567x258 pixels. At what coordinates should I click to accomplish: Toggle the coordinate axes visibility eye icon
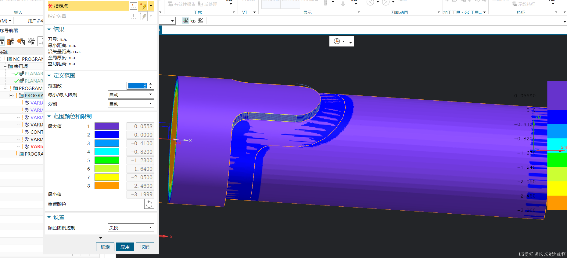[193, 21]
